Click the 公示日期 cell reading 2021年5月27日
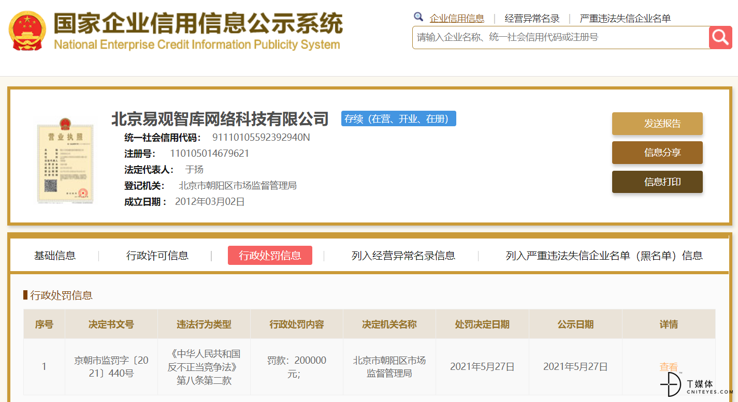This screenshot has width=738, height=402. click(575, 367)
